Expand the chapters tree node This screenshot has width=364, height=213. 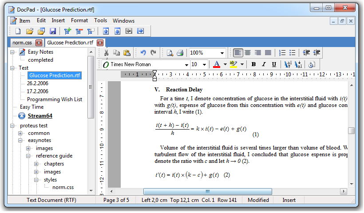[36, 164]
